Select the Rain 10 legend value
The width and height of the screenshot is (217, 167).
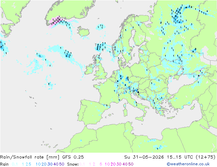(x=38, y=164)
